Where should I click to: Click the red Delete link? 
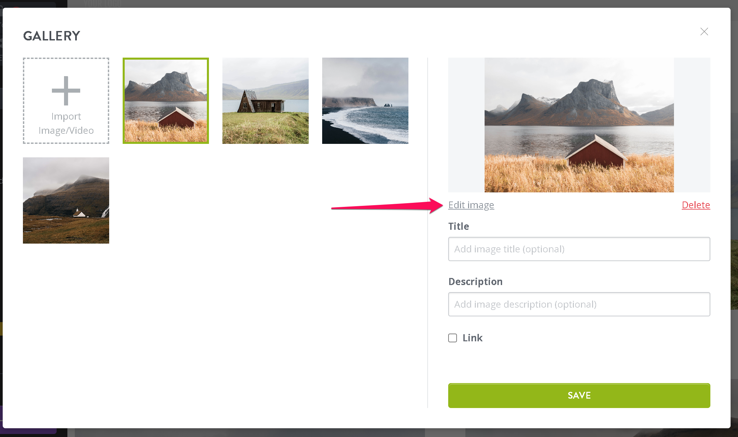[x=696, y=205]
